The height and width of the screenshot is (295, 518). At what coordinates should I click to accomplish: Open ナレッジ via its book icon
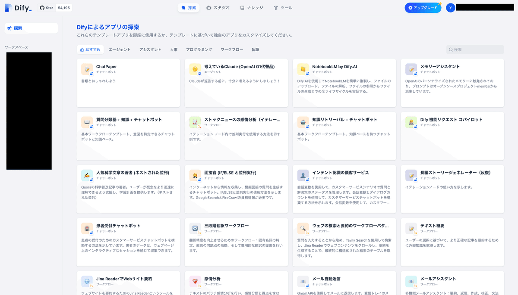tap(242, 7)
